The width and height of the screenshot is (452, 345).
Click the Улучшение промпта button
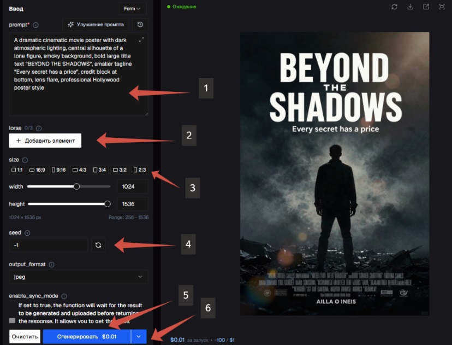[96, 25]
